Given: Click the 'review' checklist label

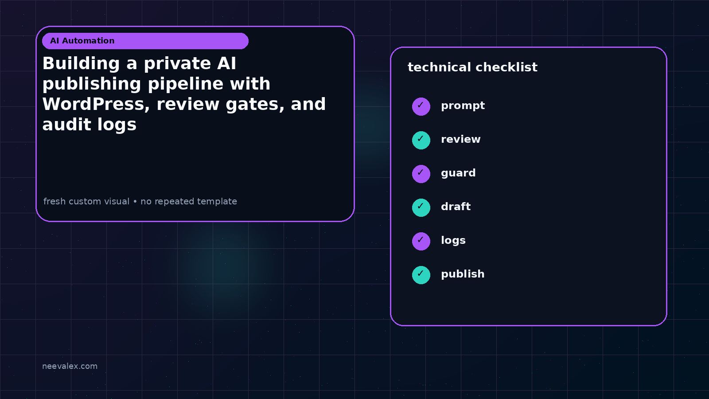Looking at the screenshot, I should 460,139.
